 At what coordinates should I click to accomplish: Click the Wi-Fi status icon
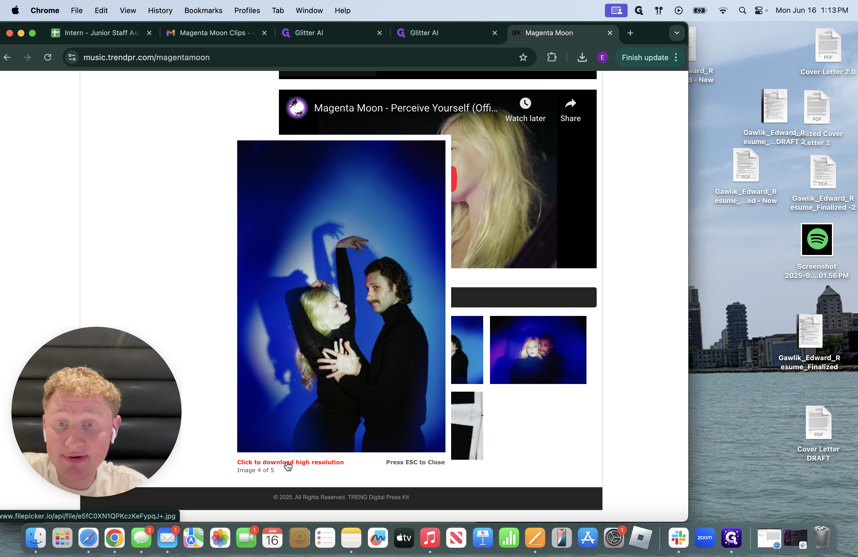point(722,10)
